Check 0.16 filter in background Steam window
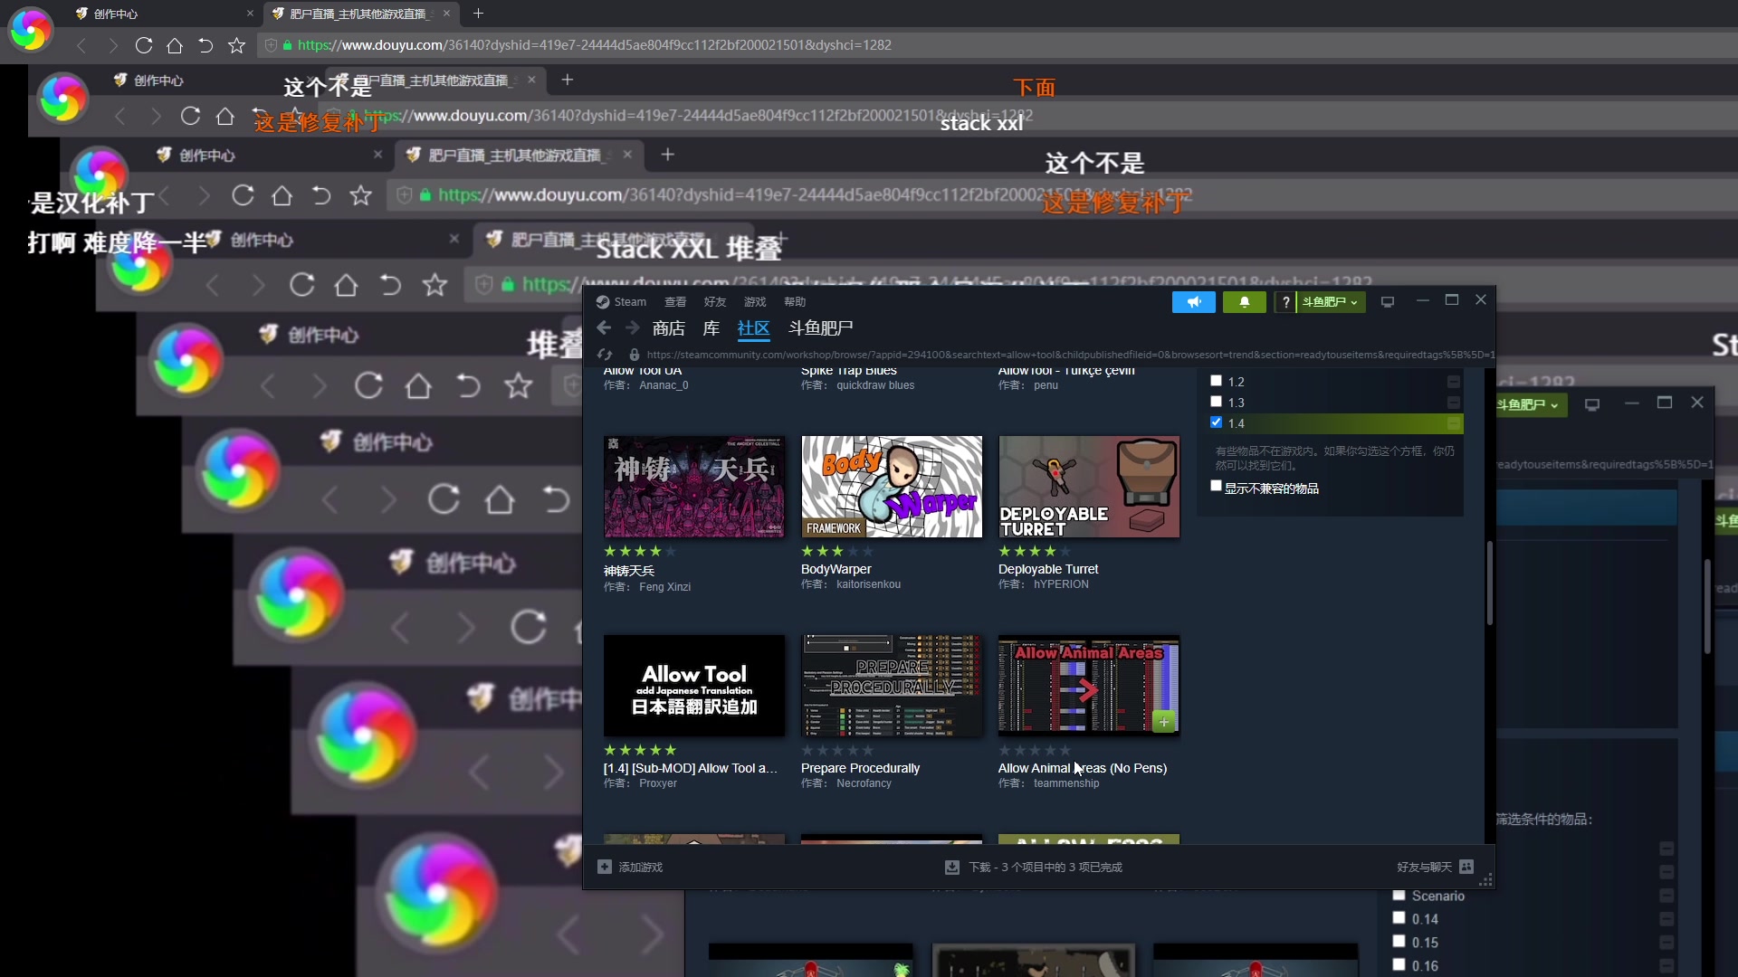Screen dimensions: 1738x977 [1399, 965]
